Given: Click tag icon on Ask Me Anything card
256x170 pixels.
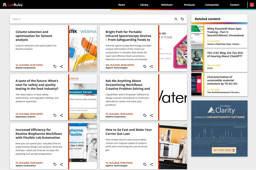Looking at the screenshot, I should point(145,115).
